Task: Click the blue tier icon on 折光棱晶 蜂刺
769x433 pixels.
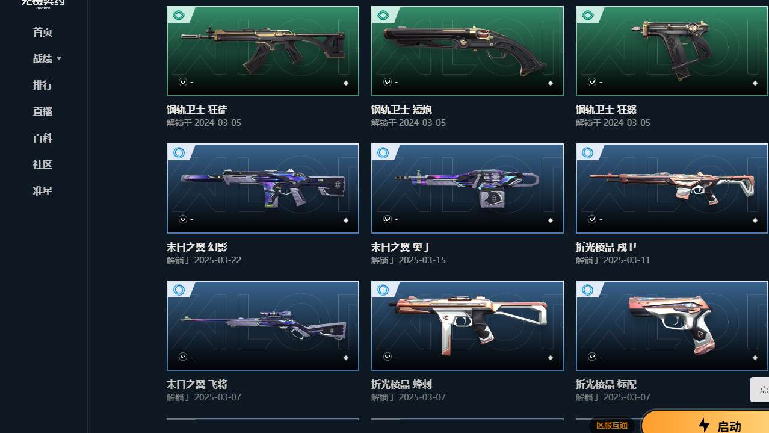Action: pos(383,290)
